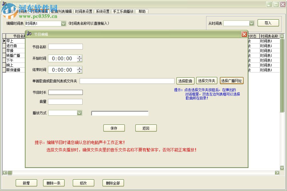This screenshot has height=191, width=287.
Task: Decrease 开始时间 with down arrow
Action: 79,60
